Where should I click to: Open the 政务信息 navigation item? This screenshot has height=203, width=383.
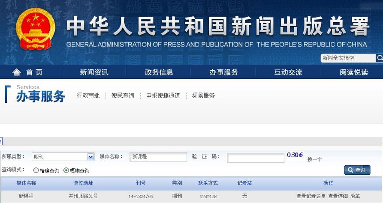click(x=159, y=72)
